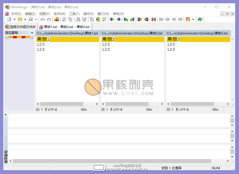The image size is (239, 174).
Task: Open the New document dropdown arrow
Action: coord(14,19)
